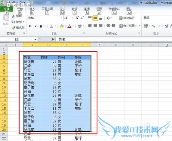Click the select-all corner button
Image resolution: width=172 pixels, height=141 pixels.
(x=4, y=45)
